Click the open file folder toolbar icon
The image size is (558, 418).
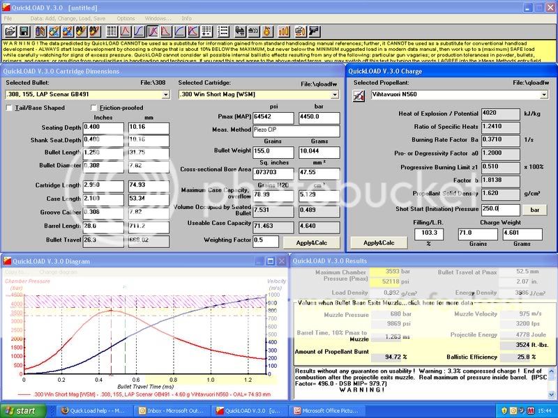click(x=10, y=31)
